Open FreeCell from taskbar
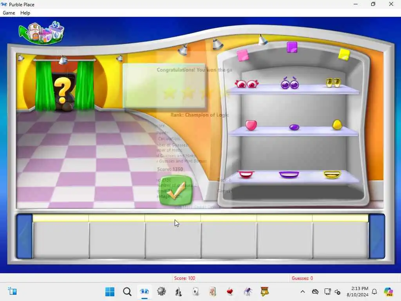 tap(213, 292)
